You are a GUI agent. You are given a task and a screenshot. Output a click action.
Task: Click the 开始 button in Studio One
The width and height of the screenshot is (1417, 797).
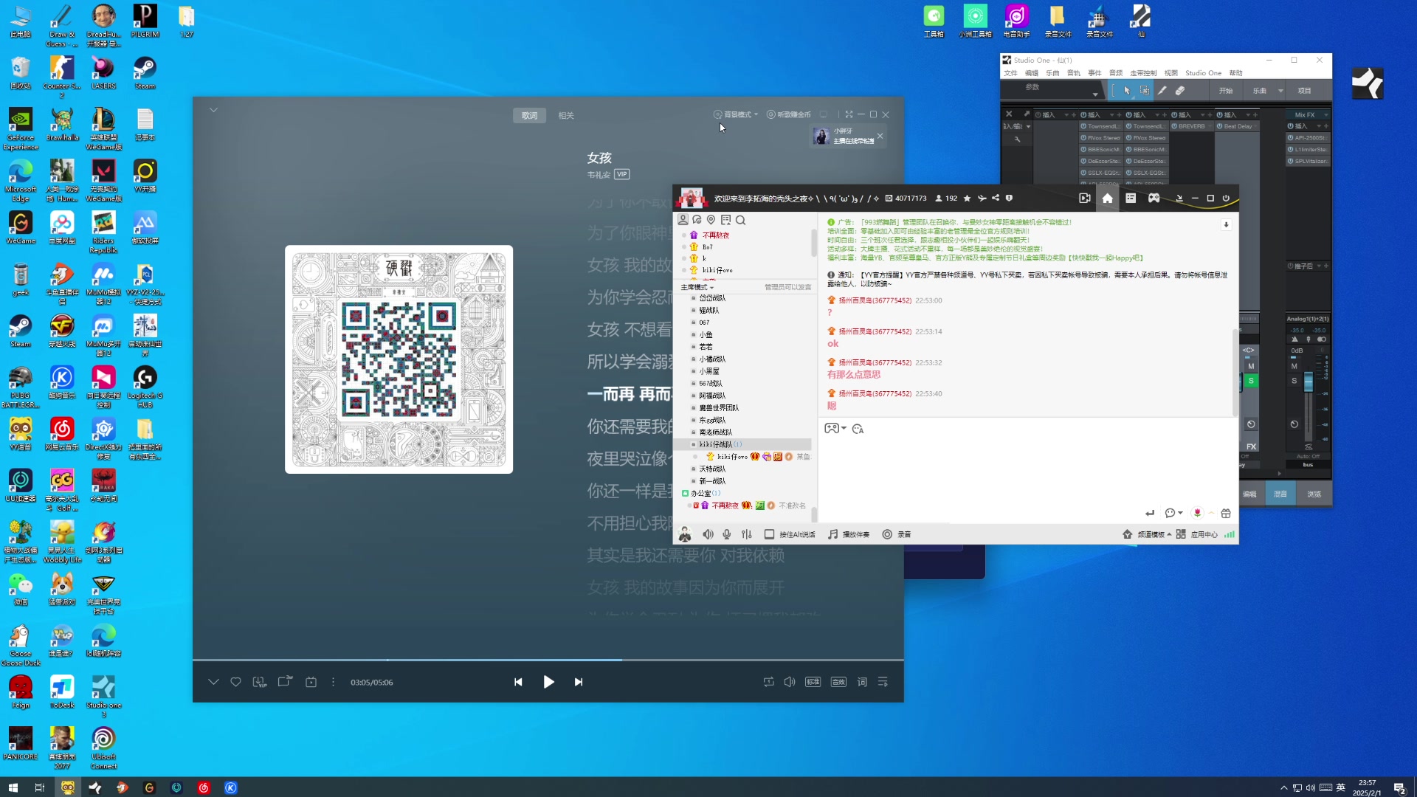pyautogui.click(x=1226, y=91)
